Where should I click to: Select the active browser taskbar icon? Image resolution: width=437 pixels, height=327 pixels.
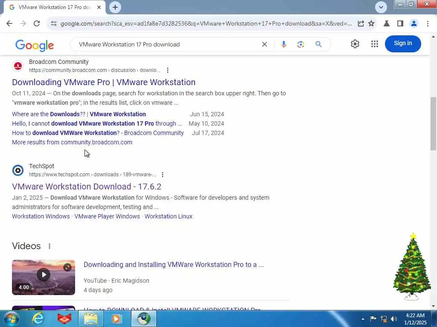143,318
